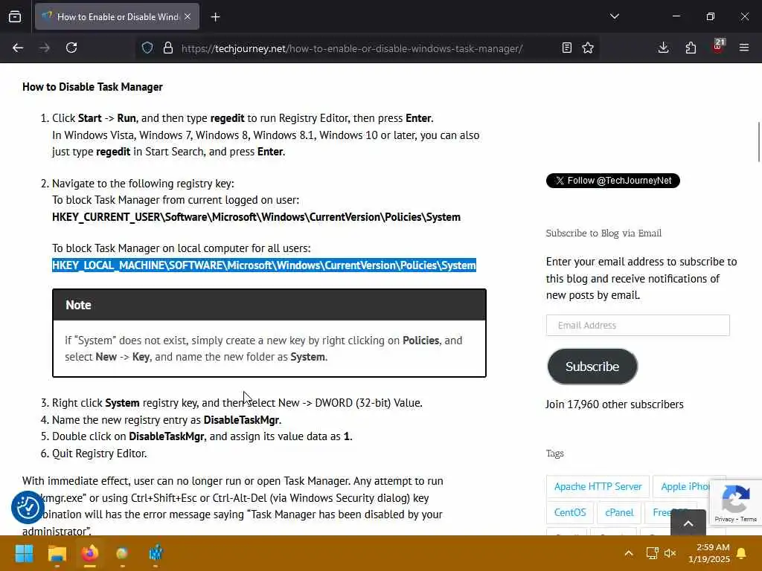762x571 pixels.
Task: Open uBlock extension with badge 21
Action: click(718, 47)
